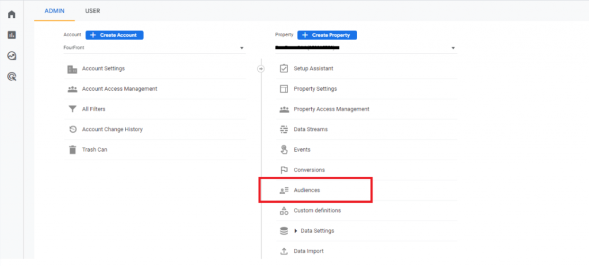Open Trash Can link

pyautogui.click(x=95, y=150)
